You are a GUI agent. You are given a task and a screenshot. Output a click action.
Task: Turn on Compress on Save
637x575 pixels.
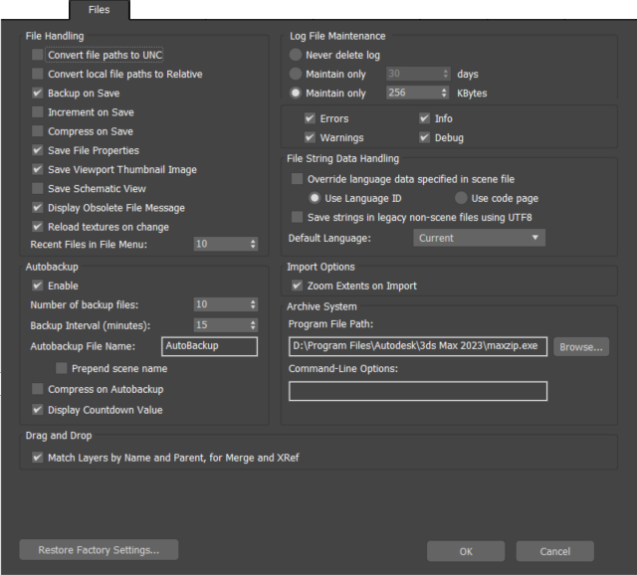pyautogui.click(x=38, y=130)
